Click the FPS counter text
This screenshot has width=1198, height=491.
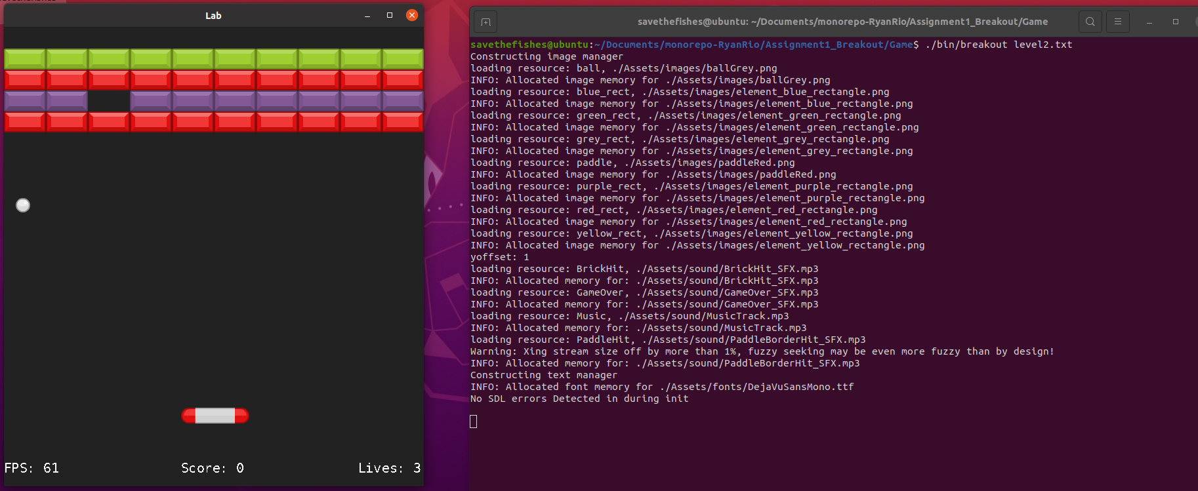tap(31, 468)
